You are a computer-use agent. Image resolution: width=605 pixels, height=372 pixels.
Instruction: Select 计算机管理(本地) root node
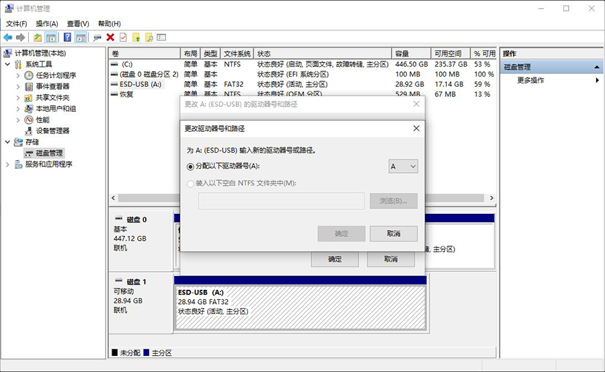[40, 53]
